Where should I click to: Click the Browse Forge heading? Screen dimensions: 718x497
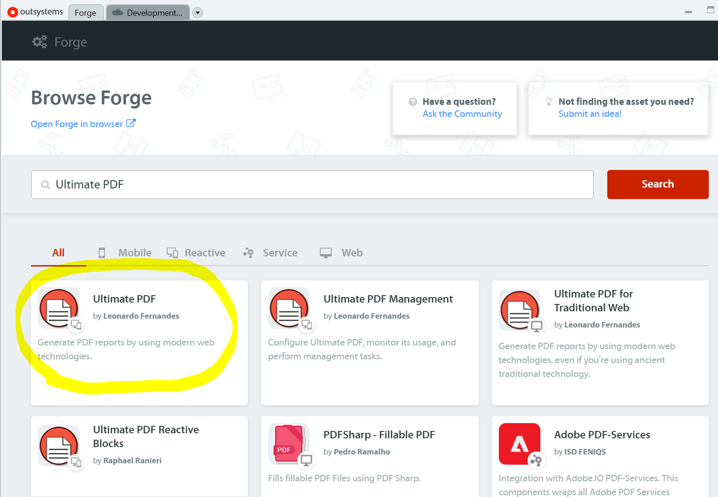pos(91,97)
